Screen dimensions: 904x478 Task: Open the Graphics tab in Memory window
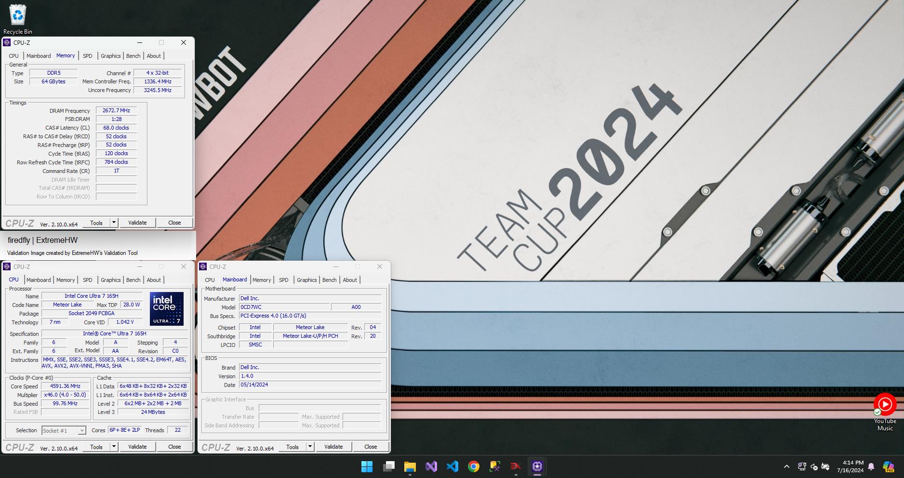coord(110,56)
